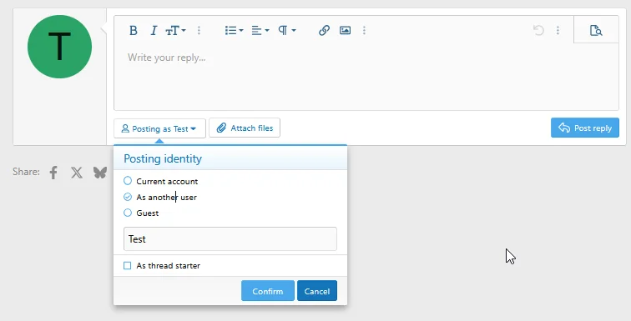Insert an image into reply
631x321 pixels.
point(346,31)
